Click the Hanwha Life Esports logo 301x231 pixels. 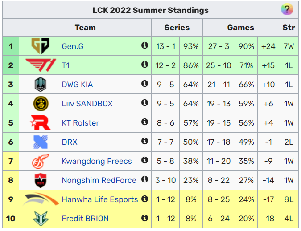[x=41, y=199]
